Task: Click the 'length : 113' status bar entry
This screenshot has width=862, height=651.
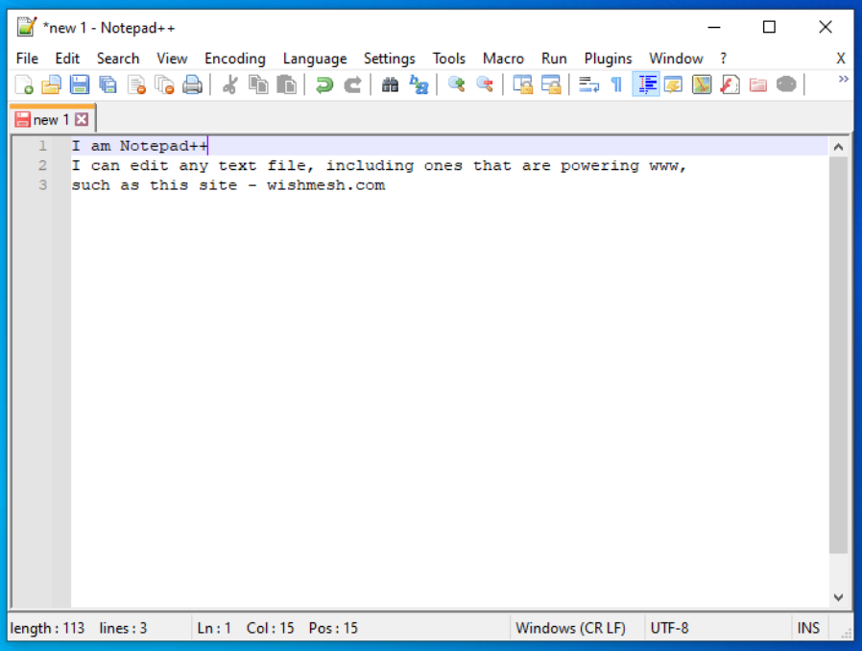Action: pyautogui.click(x=47, y=628)
